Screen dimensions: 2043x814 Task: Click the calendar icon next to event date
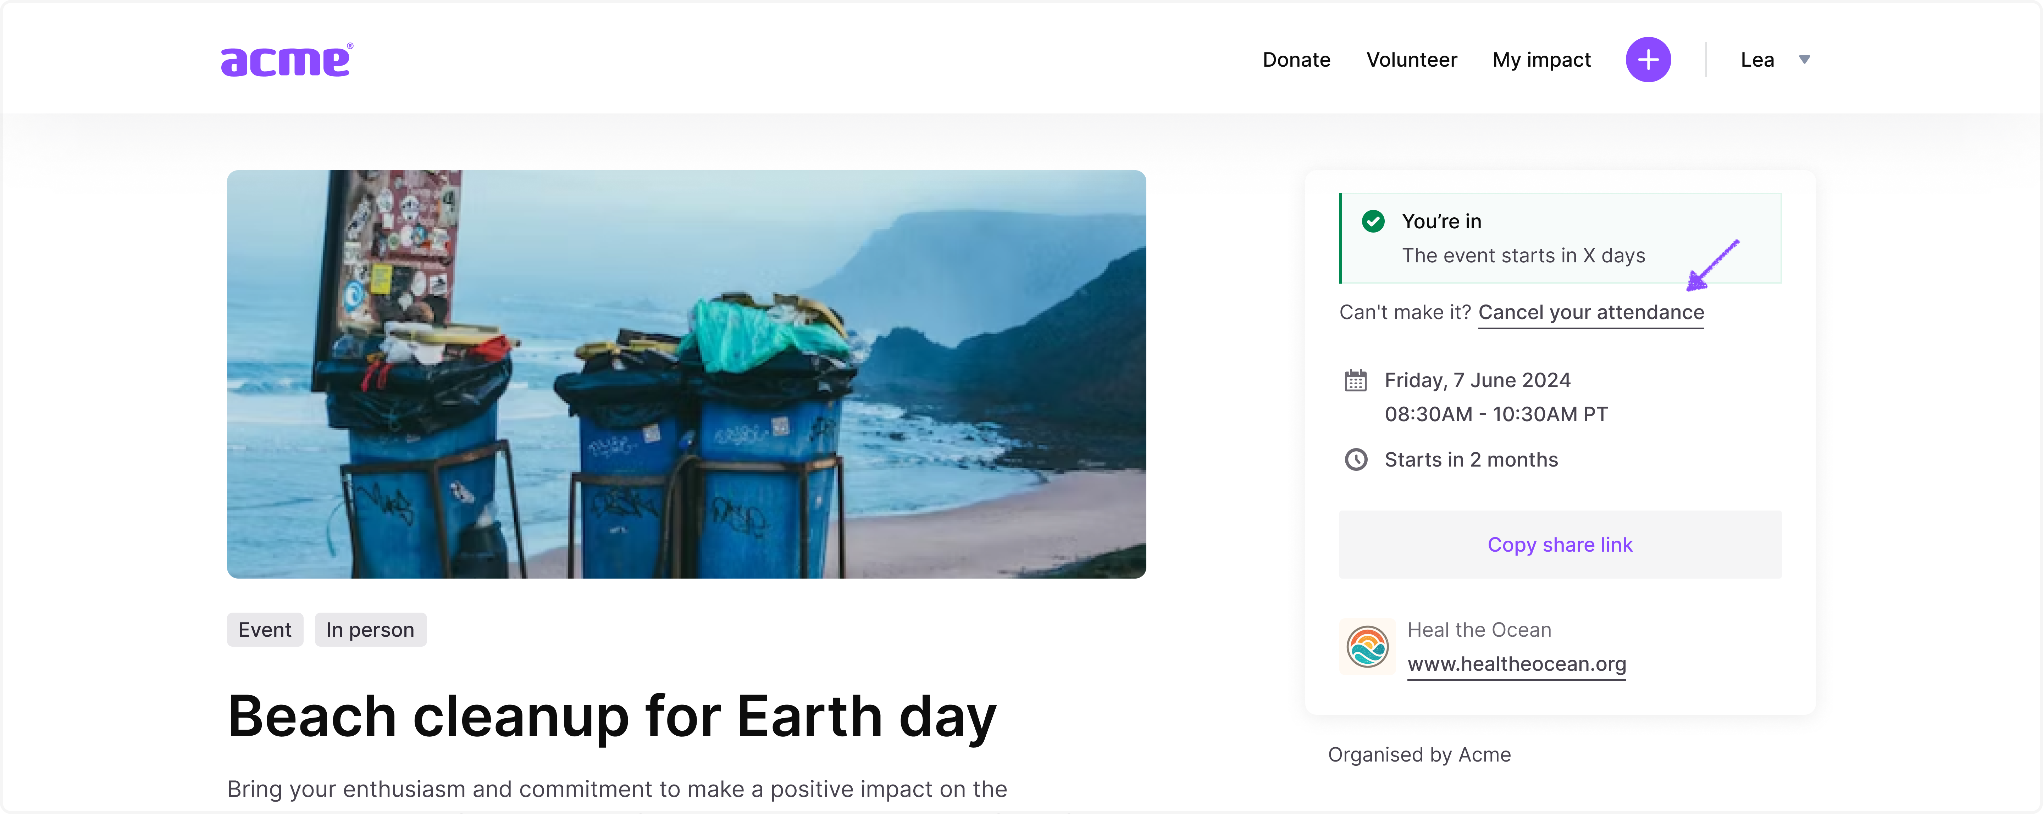pyautogui.click(x=1355, y=380)
